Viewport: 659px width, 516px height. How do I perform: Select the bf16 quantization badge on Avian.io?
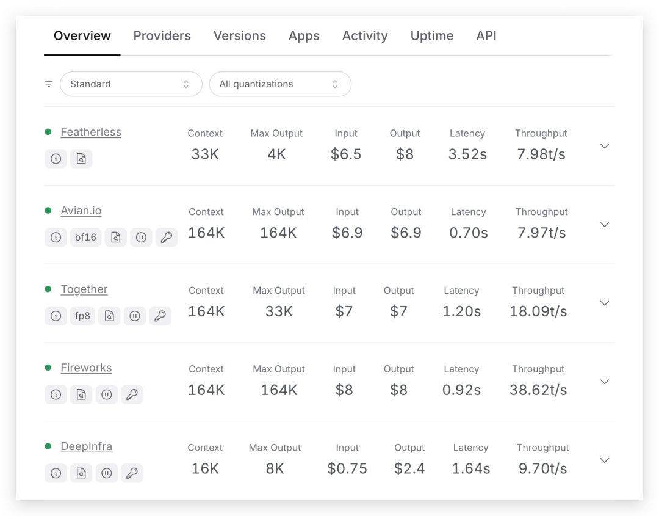85,237
